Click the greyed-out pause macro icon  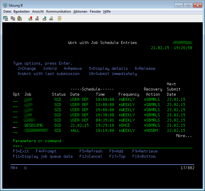coord(51,18)
